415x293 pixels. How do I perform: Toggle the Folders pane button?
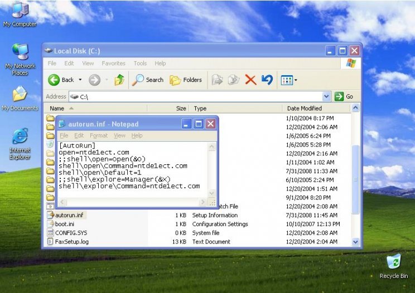[x=186, y=80]
